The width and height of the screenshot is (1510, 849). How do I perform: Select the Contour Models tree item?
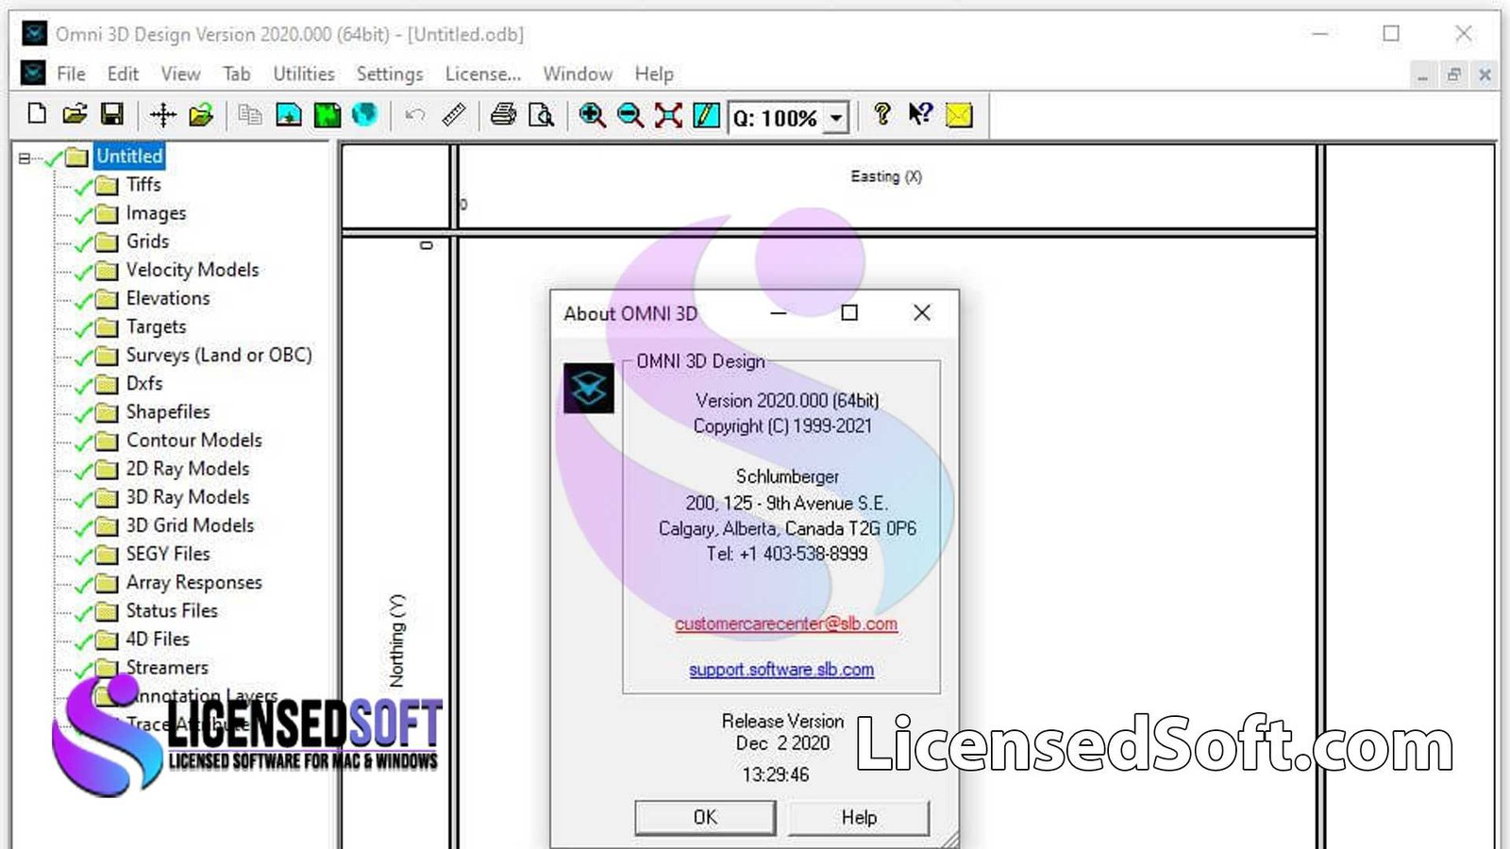194,440
